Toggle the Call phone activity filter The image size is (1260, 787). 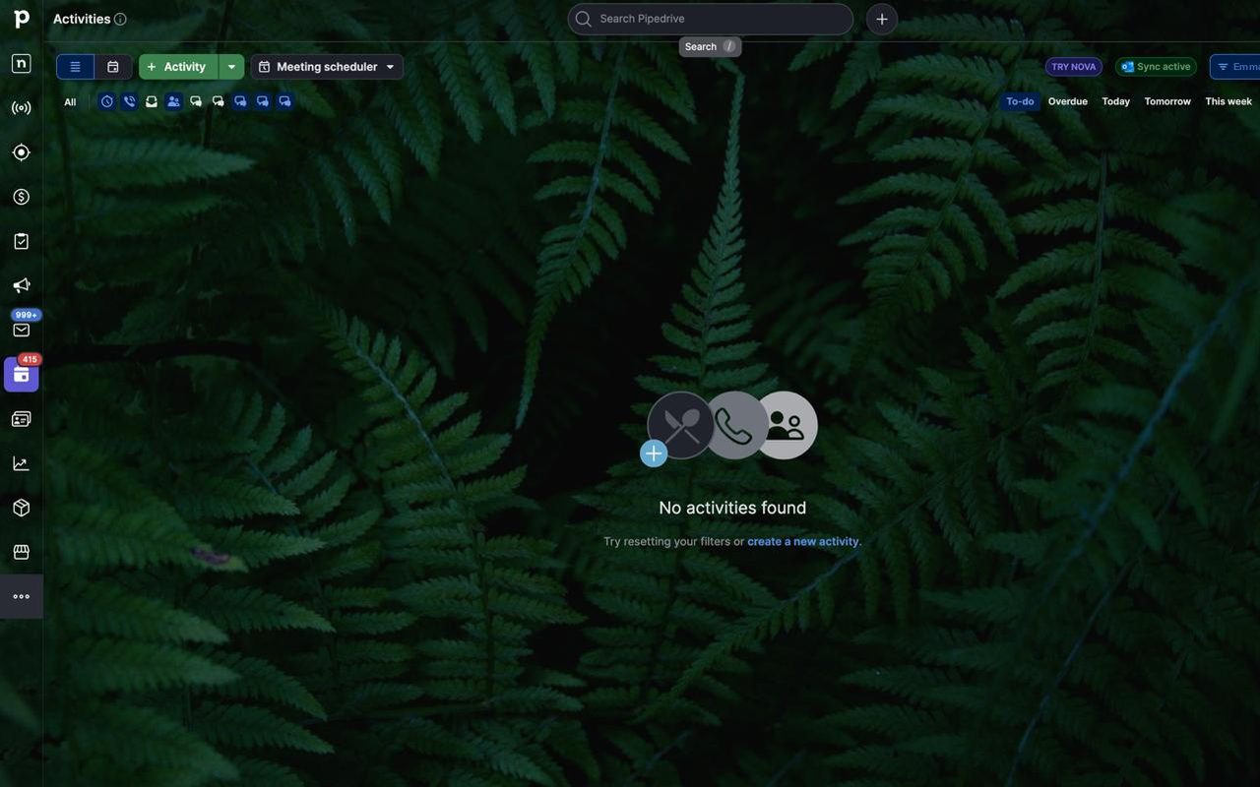(x=129, y=101)
